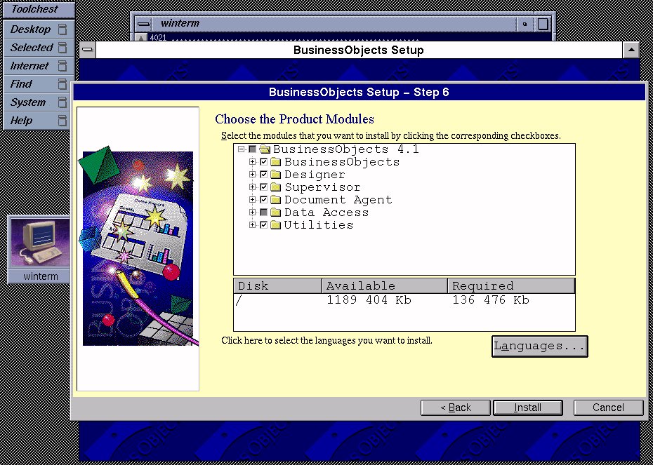Collapse the BusinessObjects 4.1 root node
This screenshot has height=465, width=653.
pyautogui.click(x=242, y=149)
